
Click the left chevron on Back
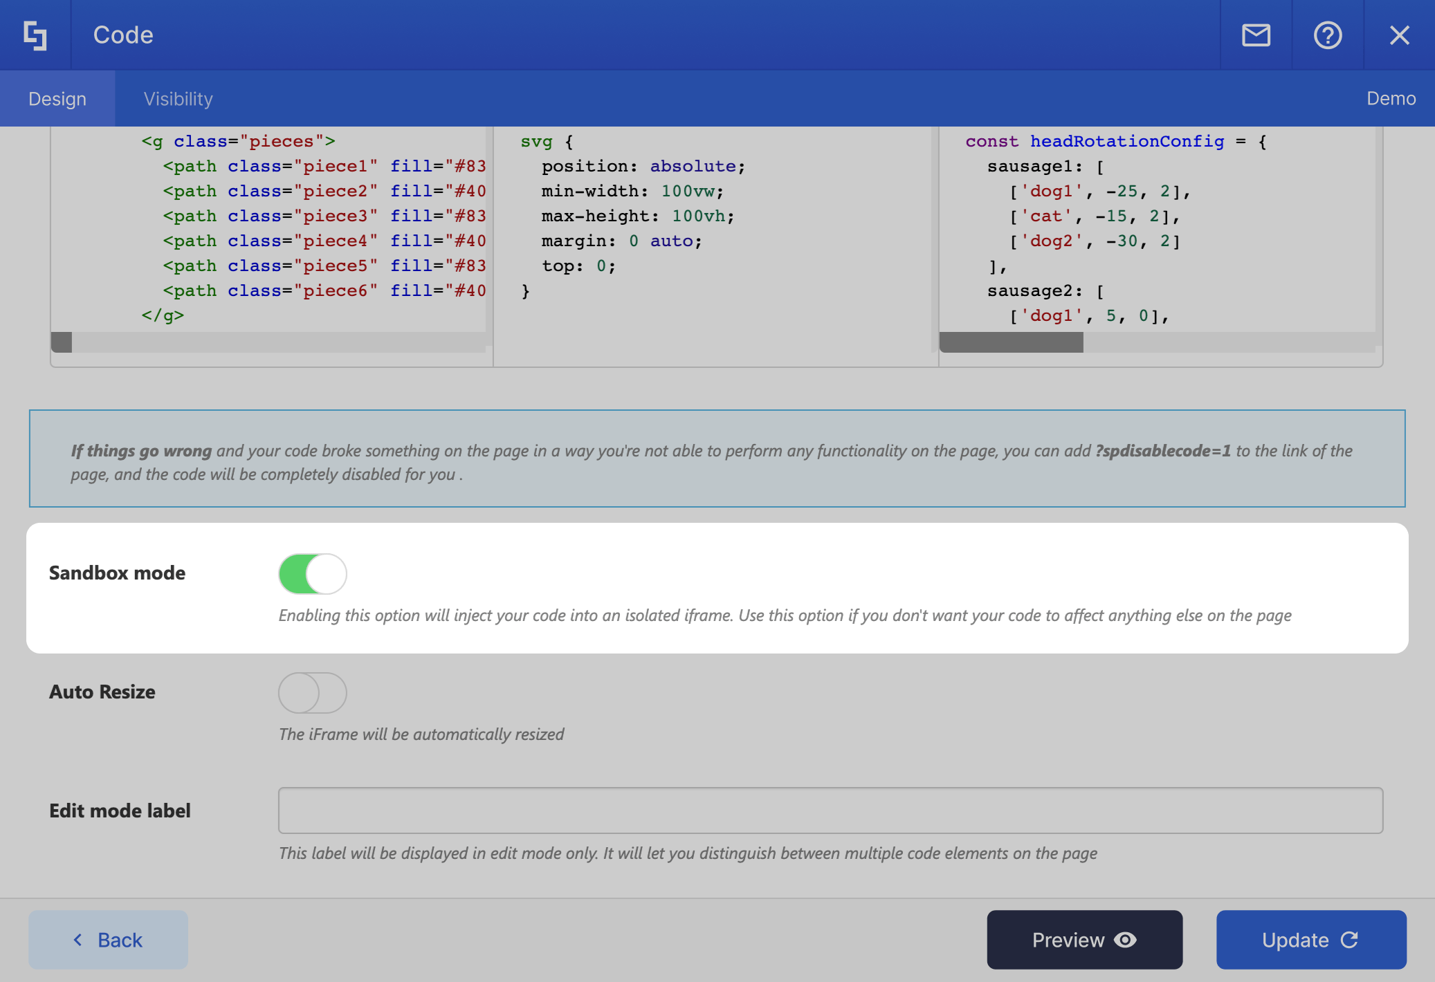[77, 940]
